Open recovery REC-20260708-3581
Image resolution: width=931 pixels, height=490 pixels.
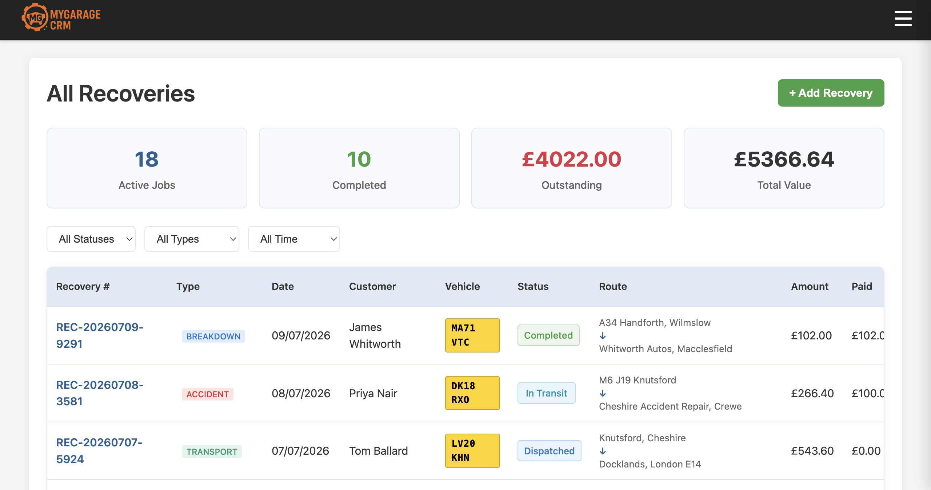[x=100, y=393]
